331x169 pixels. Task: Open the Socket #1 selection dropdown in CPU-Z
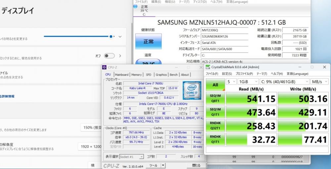pyautogui.click(x=132, y=157)
